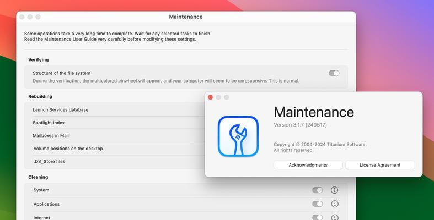Open info for System cleaning
Screen dimensions: 434x220
click(334, 190)
